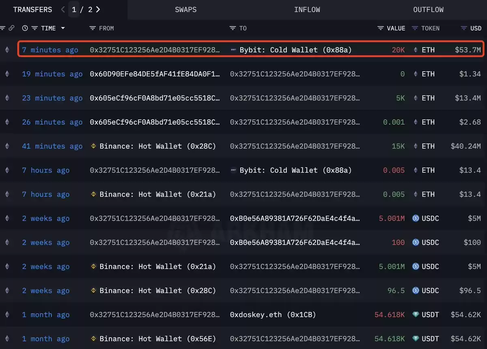Open the 0xdoskey.eth (0x1CB) recipient
The width and height of the screenshot is (487, 349).
pos(273,314)
